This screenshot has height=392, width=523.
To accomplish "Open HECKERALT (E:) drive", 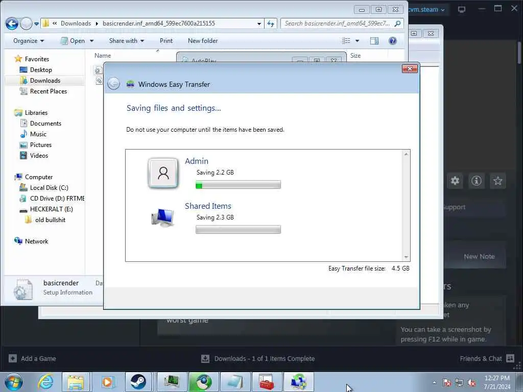I will tap(51, 209).
